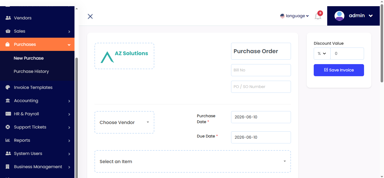Screen dimensions: 384x178
Task: Click the 'Discount Value' label
Action: [329, 43]
